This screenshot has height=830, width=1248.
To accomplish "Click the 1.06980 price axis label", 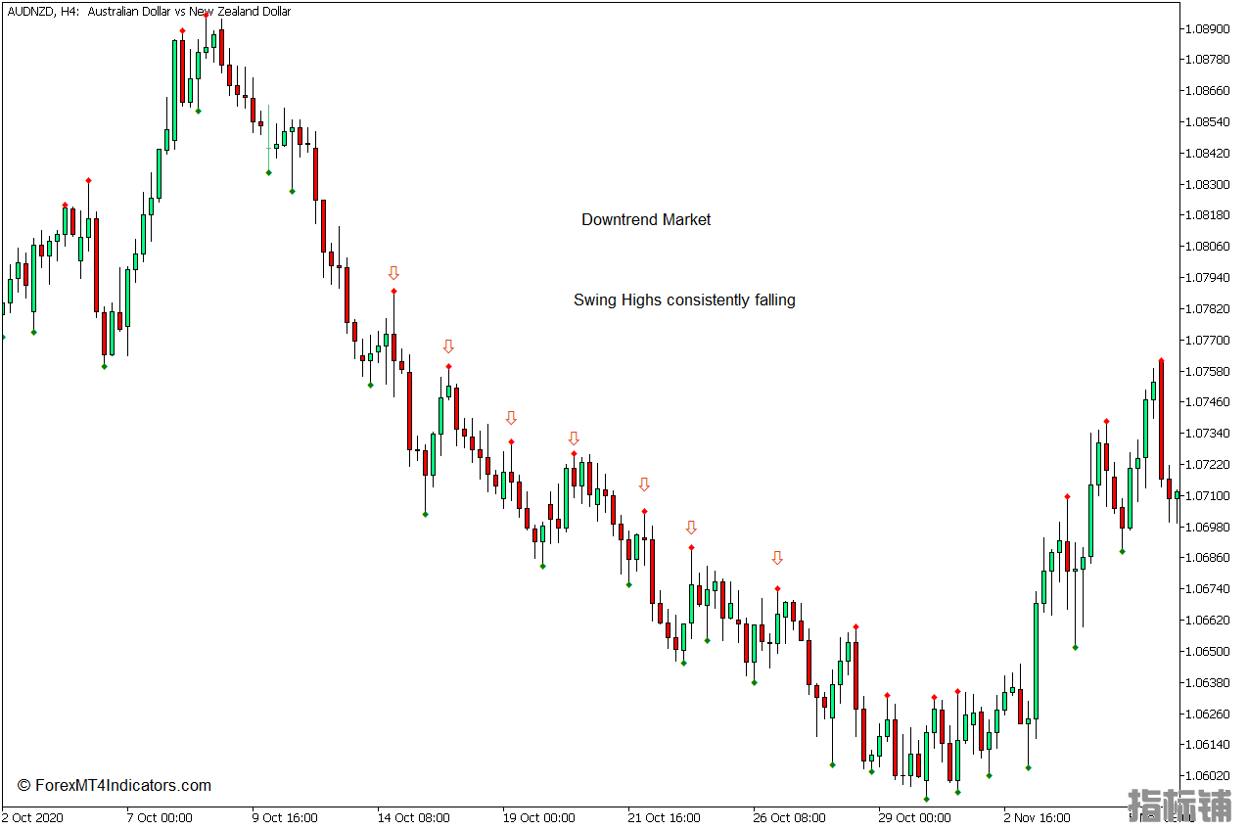I will point(1207,527).
